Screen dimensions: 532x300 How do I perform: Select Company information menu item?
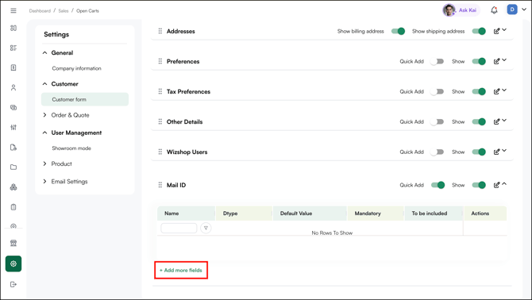pyautogui.click(x=77, y=68)
